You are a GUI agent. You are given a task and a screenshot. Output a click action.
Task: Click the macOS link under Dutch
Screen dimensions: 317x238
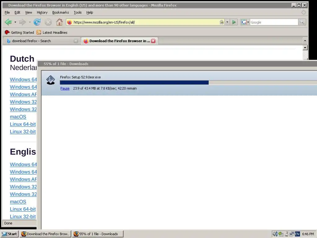pos(18,117)
